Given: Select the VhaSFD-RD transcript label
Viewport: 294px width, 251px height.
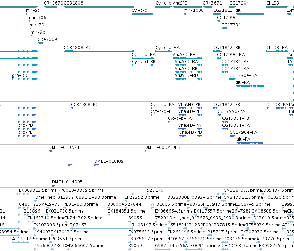Looking at the screenshot, I should pyautogui.click(x=186, y=75).
